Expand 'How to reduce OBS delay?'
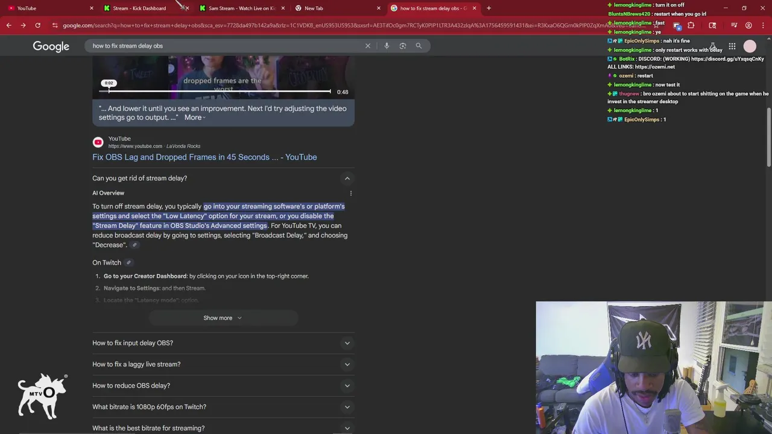This screenshot has width=772, height=434. (223, 386)
